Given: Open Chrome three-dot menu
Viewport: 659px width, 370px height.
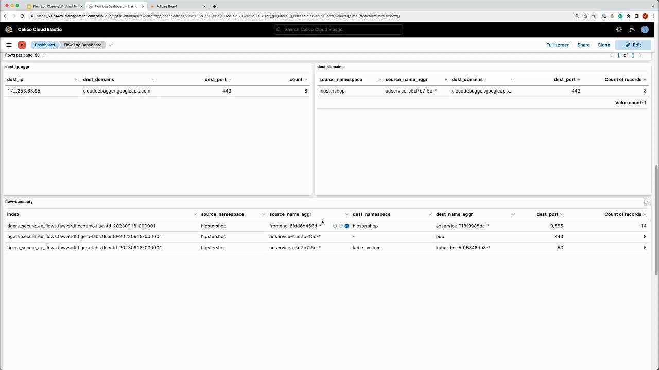Looking at the screenshot, I should click(x=653, y=16).
